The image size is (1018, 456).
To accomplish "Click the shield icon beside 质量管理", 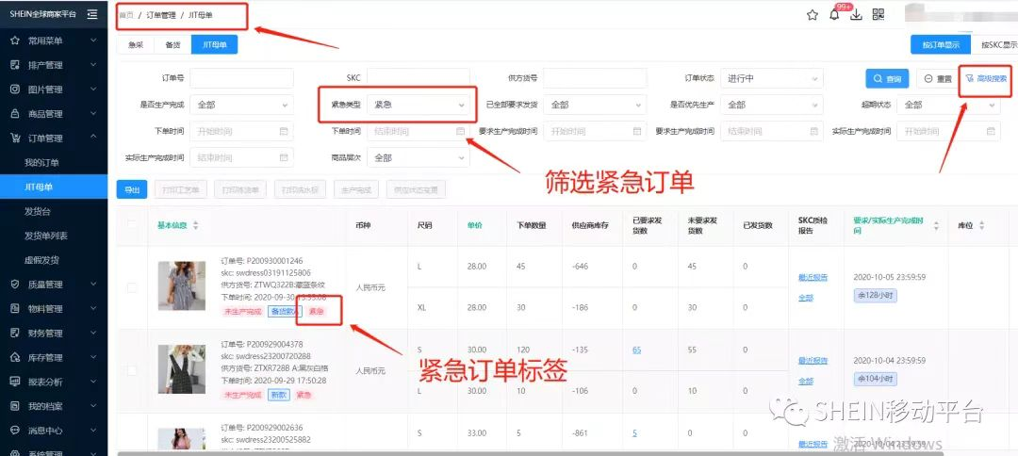I will coord(15,285).
